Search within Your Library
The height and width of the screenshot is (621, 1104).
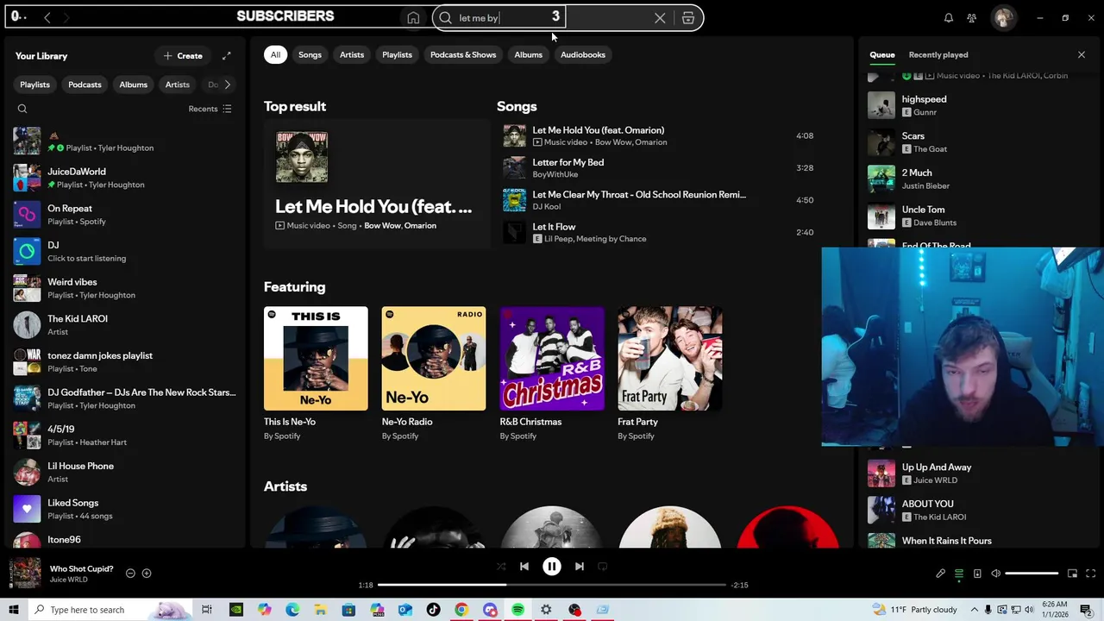point(22,109)
